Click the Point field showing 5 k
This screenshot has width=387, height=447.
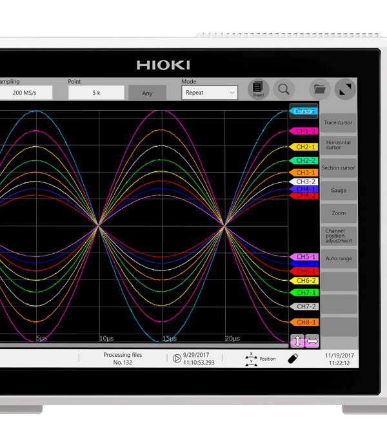click(96, 93)
